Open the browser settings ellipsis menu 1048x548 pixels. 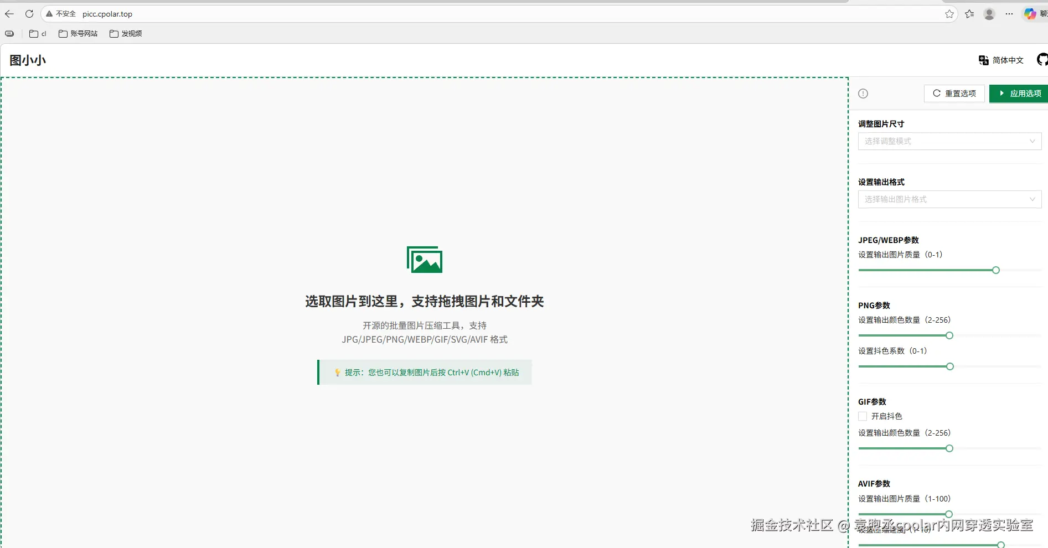(1009, 14)
